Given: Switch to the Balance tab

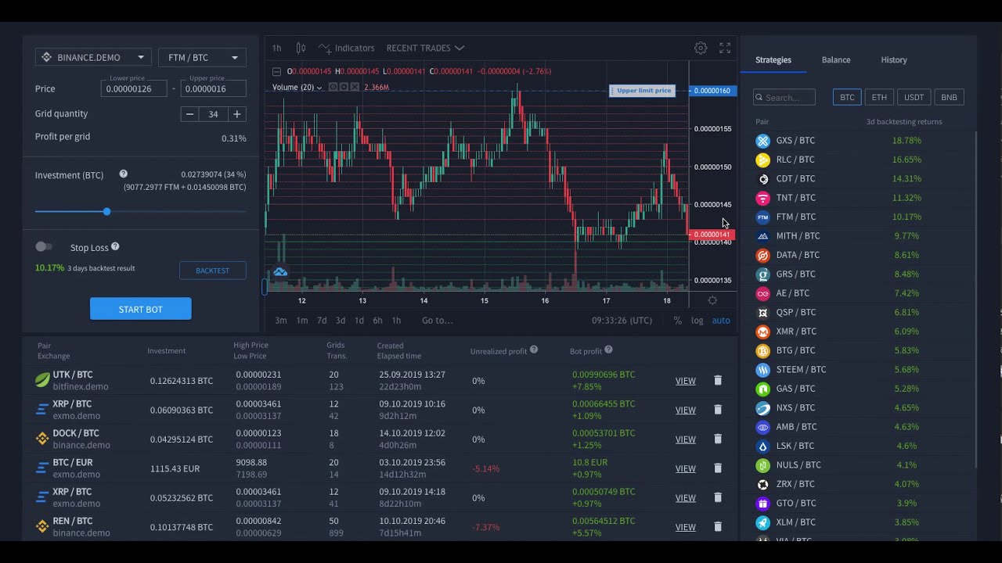Looking at the screenshot, I should (x=836, y=59).
